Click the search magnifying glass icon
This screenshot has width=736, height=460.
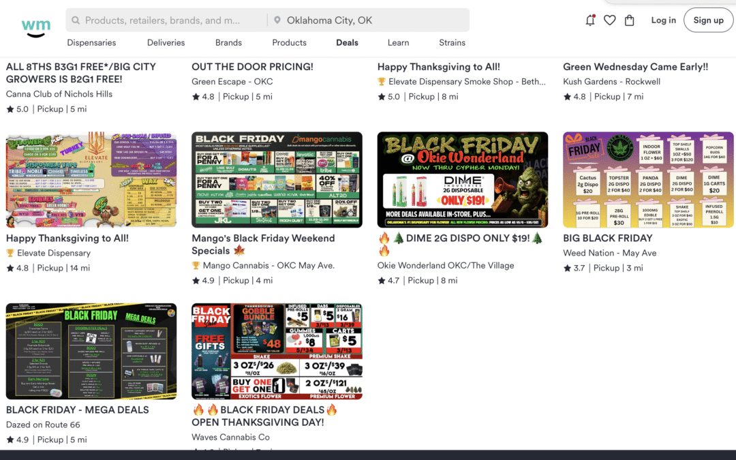click(x=75, y=20)
